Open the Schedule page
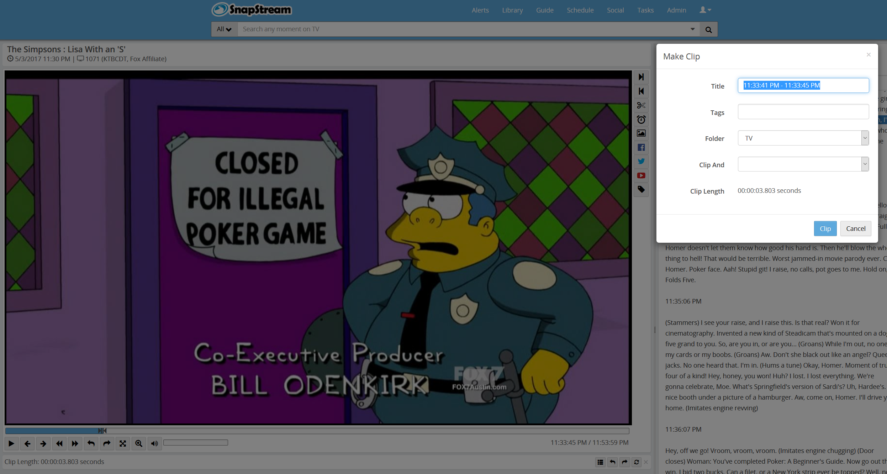This screenshot has width=887, height=474. [x=580, y=10]
